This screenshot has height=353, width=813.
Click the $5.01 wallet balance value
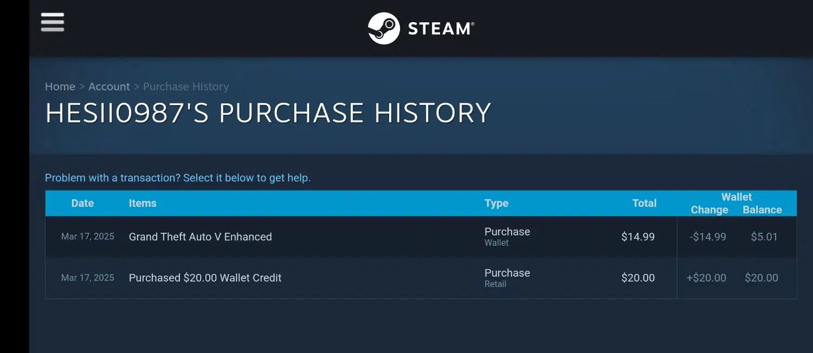764,237
